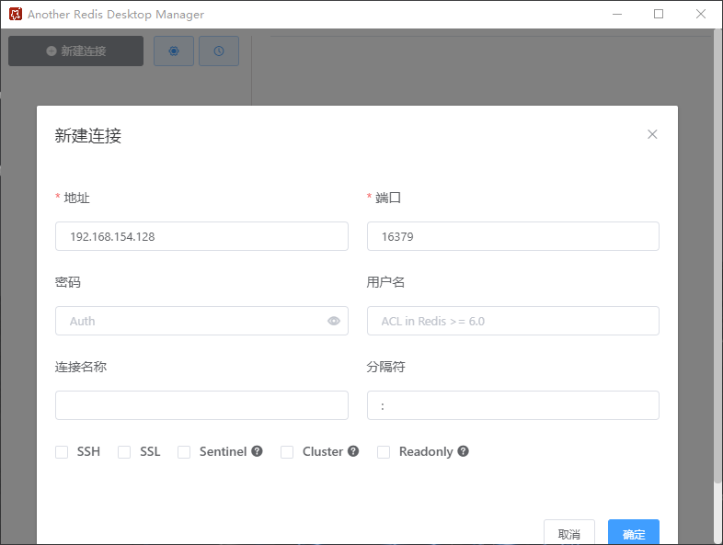Screen dimensions: 723x545
Task: Focus the 地址 address input field
Action: (201, 236)
